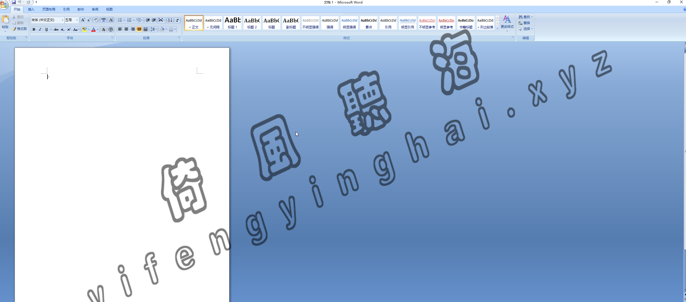Switch to the 视图 tab
The image size is (686, 302).
pyautogui.click(x=109, y=9)
